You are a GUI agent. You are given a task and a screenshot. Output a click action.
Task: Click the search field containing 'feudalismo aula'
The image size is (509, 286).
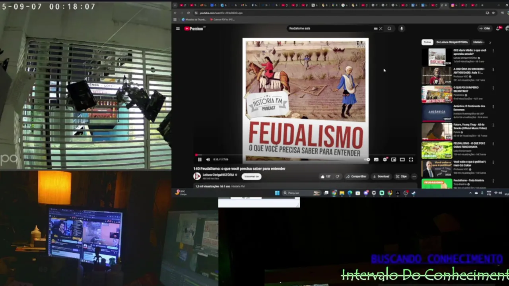pyautogui.click(x=330, y=29)
